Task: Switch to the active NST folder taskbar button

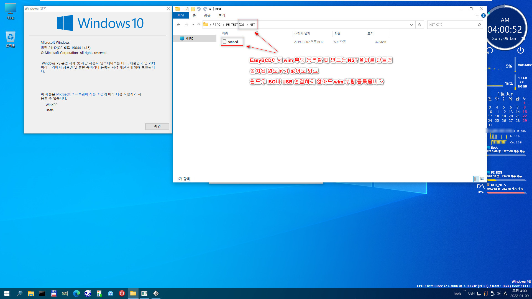Action: coord(133,293)
